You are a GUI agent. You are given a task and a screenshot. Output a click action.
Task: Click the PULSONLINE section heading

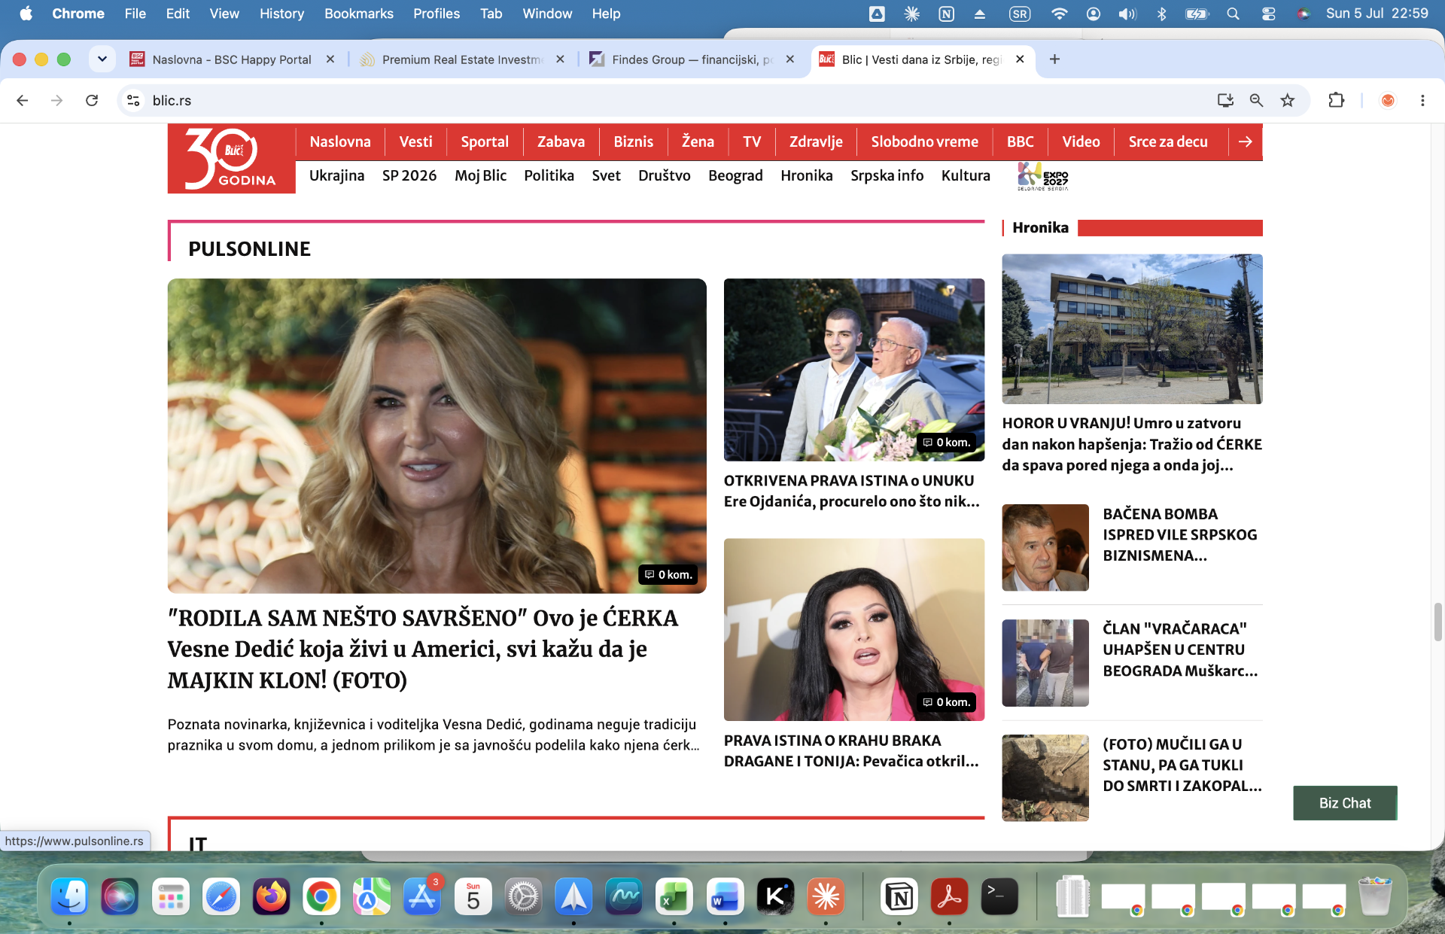(x=249, y=249)
